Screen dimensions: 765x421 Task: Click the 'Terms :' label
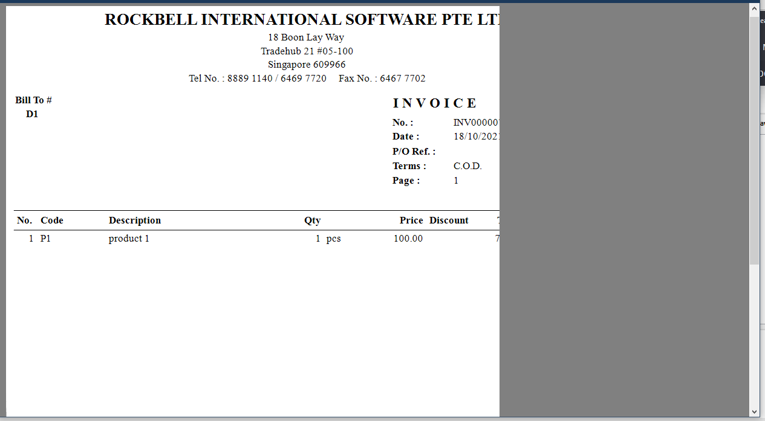pos(409,166)
